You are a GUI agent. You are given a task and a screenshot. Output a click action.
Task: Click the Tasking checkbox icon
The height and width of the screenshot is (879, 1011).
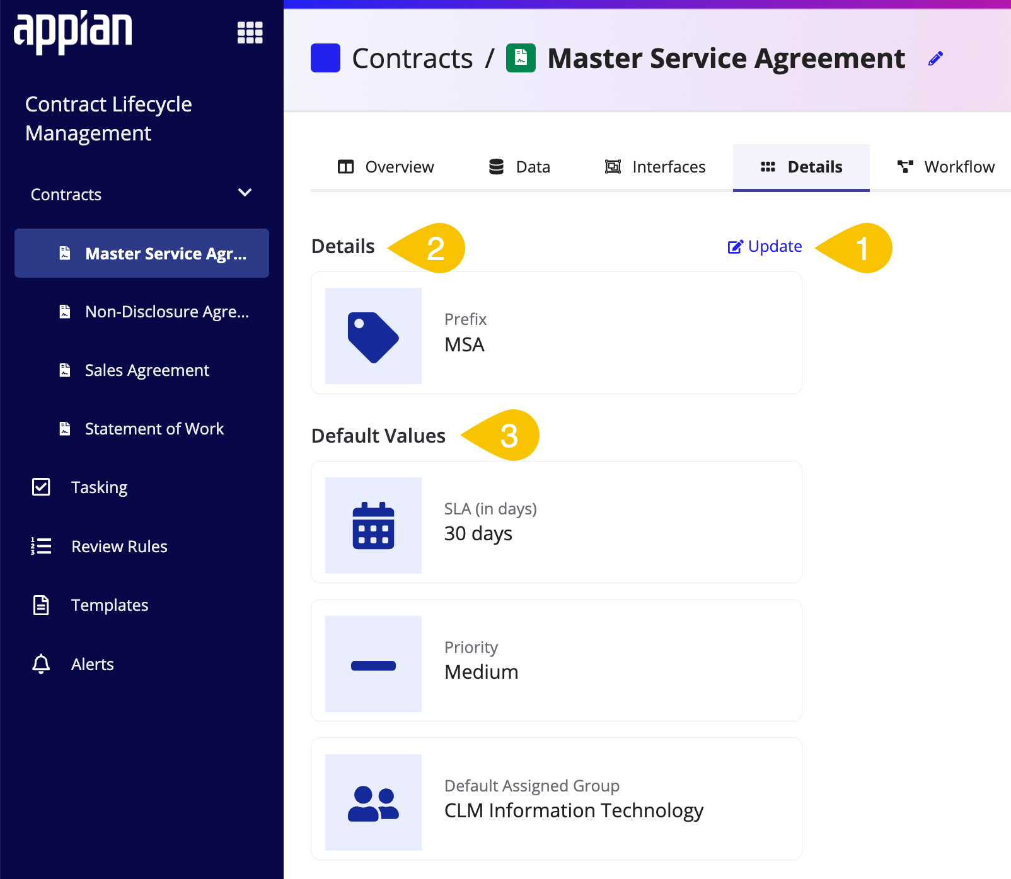[x=41, y=487]
